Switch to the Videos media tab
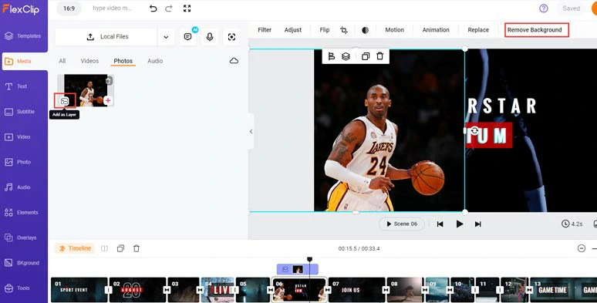597x303 pixels. pos(89,61)
